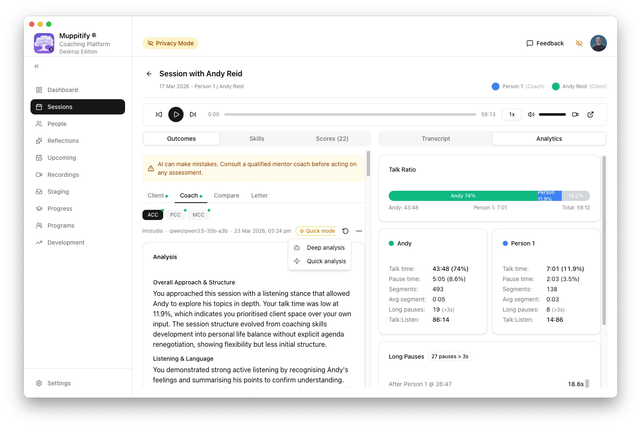The height and width of the screenshot is (429, 641).
Task: Open Reflections in the sidebar
Action: pyautogui.click(x=63, y=141)
